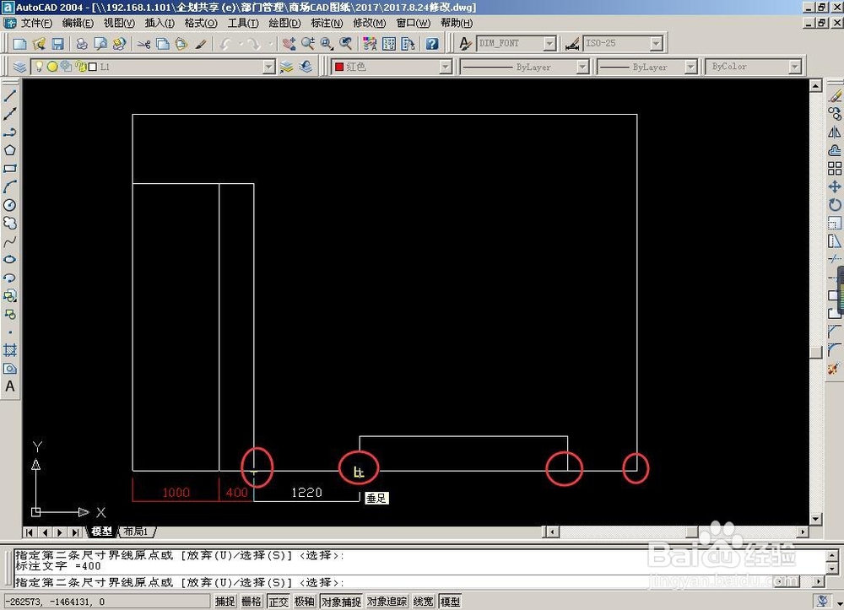
Task: Select the Rotate tool
Action: tap(835, 205)
